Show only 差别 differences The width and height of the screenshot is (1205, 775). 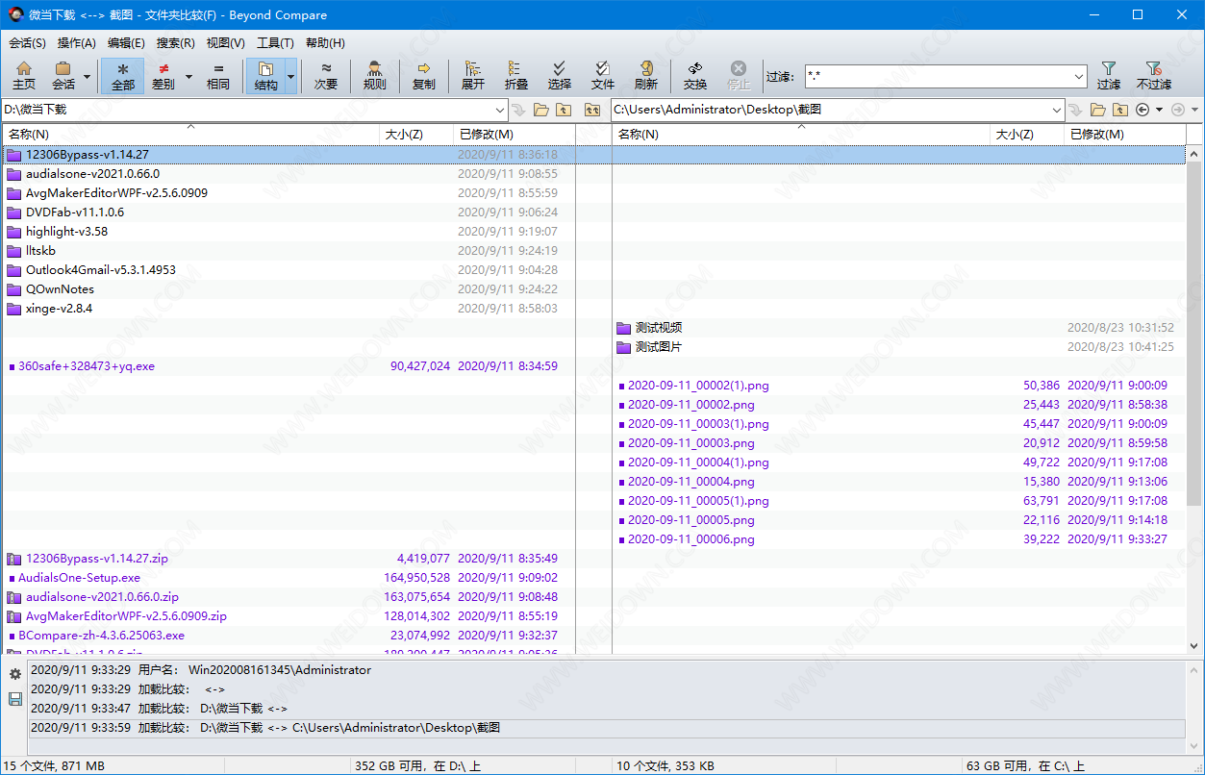pyautogui.click(x=163, y=76)
